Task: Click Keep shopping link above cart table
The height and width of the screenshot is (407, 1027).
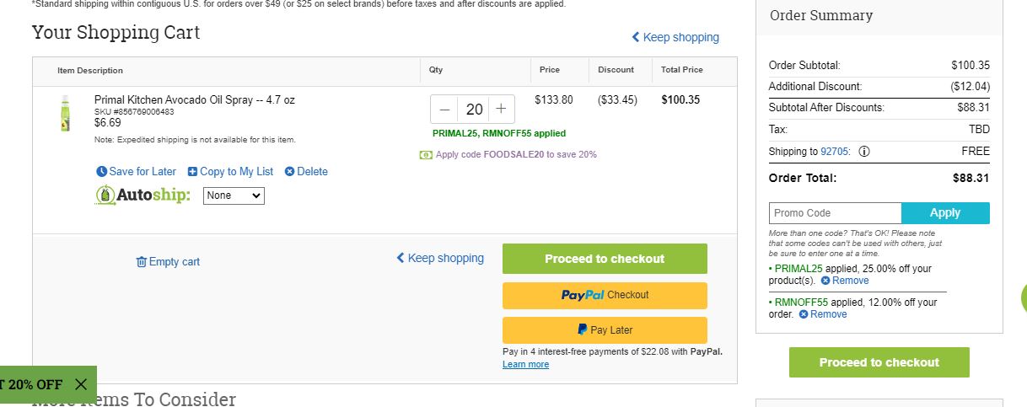Action: click(675, 37)
